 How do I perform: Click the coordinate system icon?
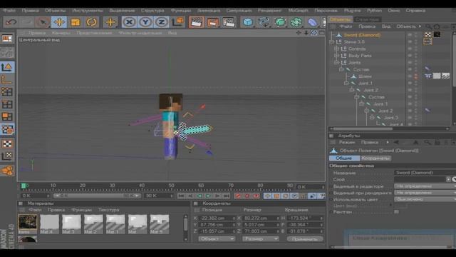(177, 22)
